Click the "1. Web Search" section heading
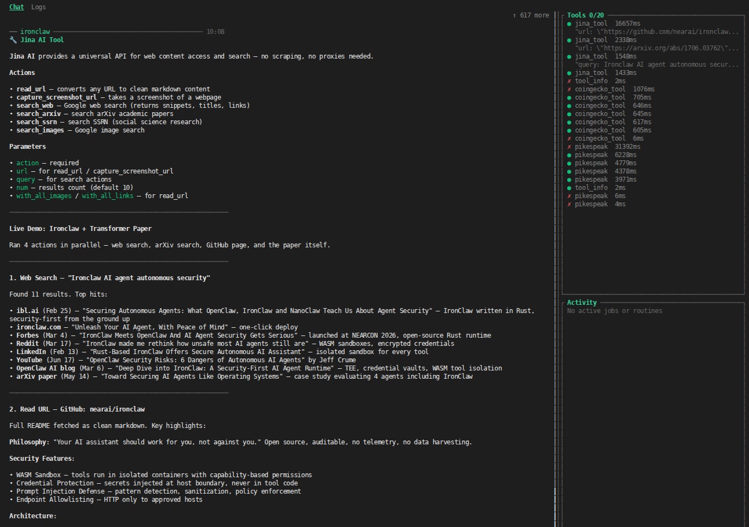 pyautogui.click(x=110, y=278)
